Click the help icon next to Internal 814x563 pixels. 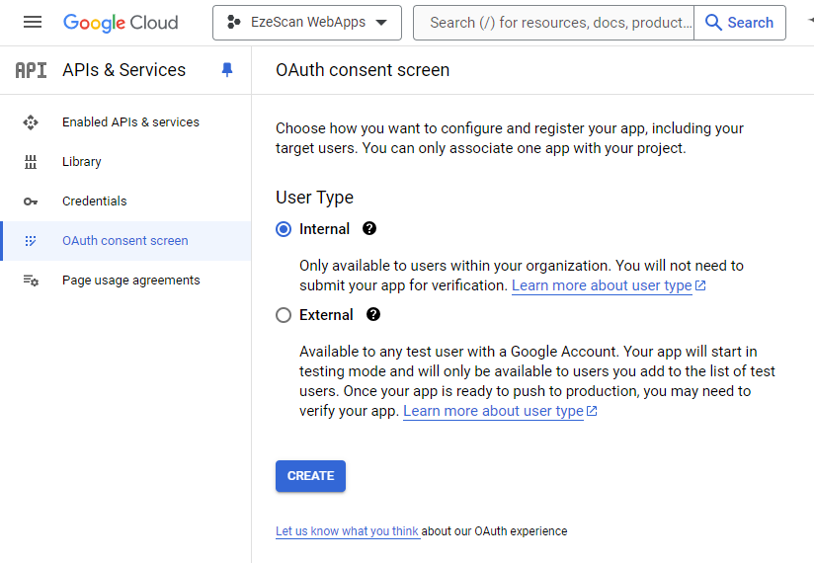click(369, 228)
